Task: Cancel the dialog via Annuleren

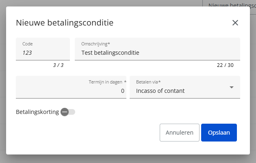Action: pos(180,133)
